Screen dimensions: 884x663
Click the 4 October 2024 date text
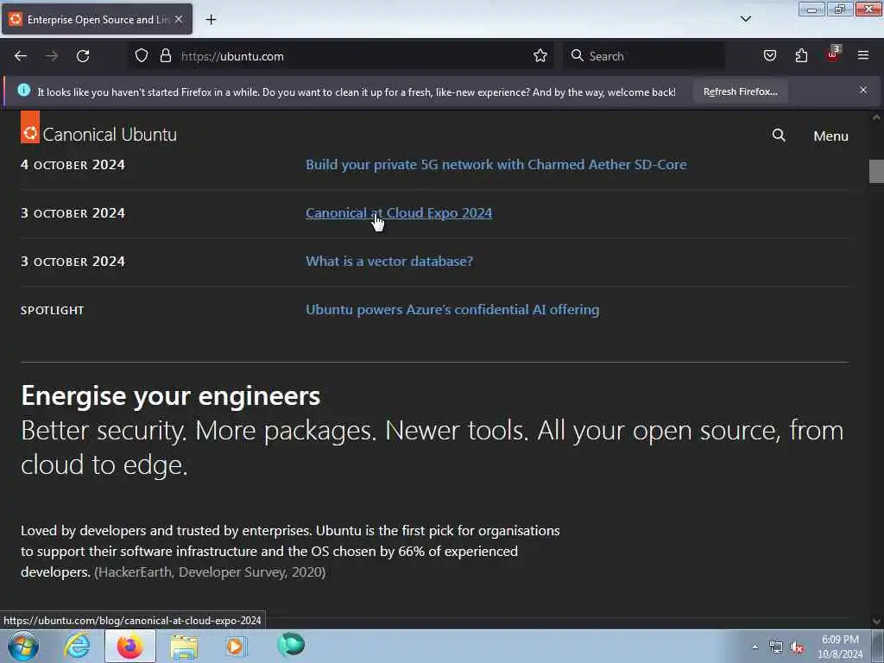[x=73, y=165]
